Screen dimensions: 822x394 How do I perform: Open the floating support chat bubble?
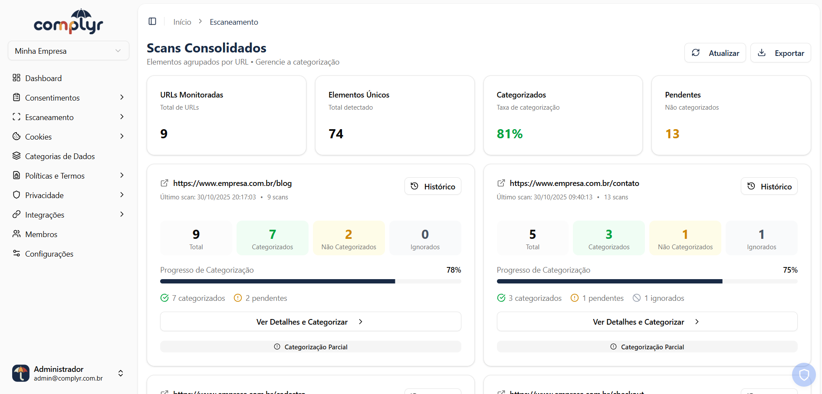point(803,374)
